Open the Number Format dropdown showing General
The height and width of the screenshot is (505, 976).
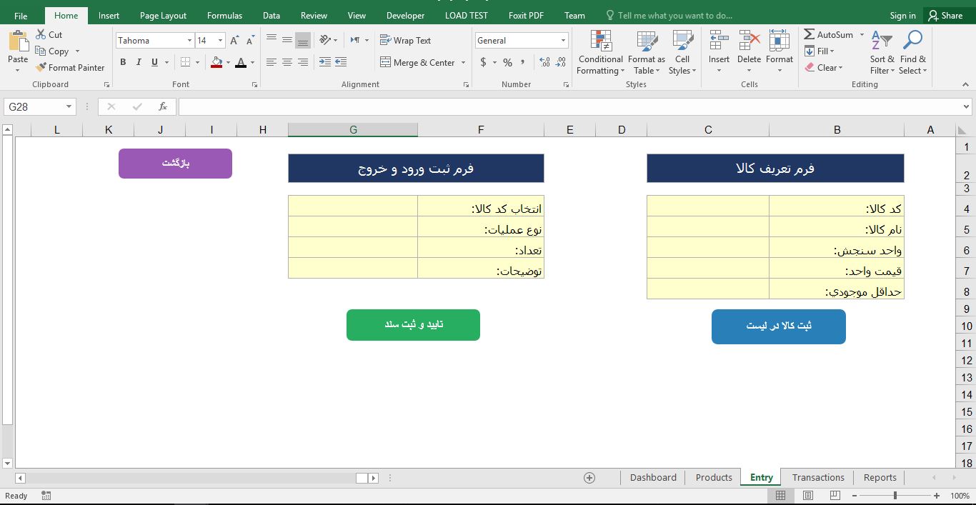pyautogui.click(x=522, y=40)
